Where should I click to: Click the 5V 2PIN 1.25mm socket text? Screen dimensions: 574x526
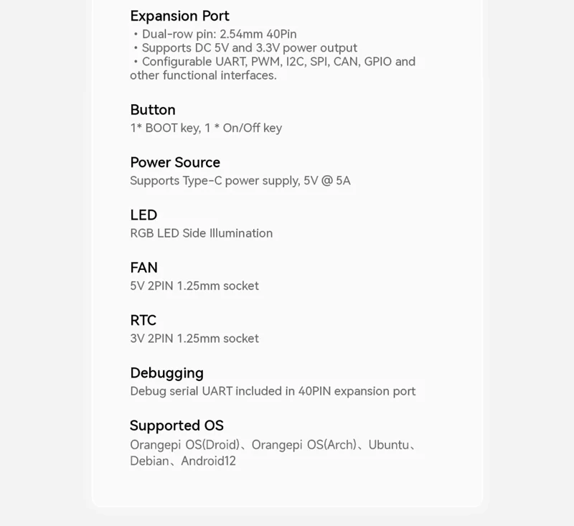tap(194, 286)
